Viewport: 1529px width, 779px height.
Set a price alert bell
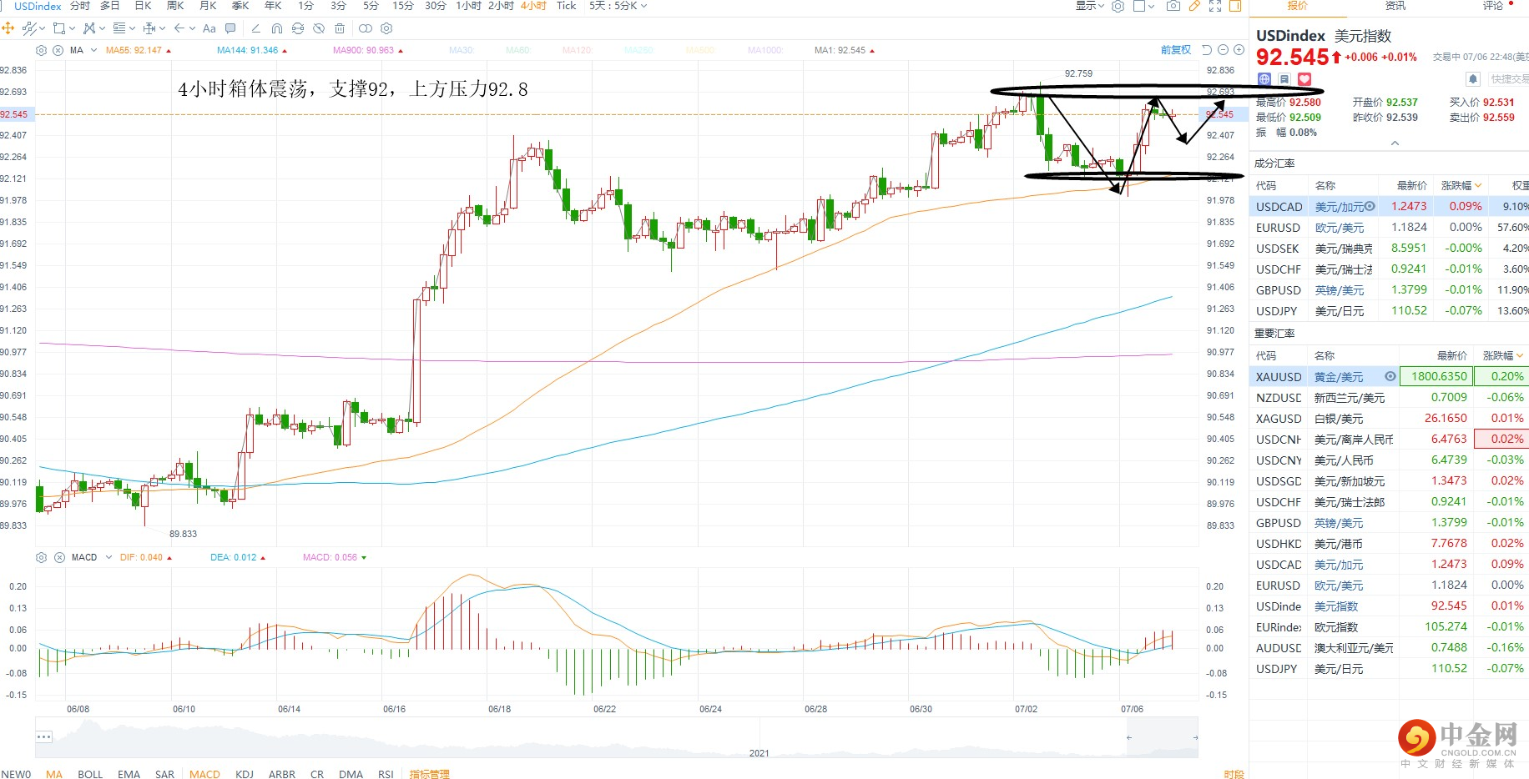tap(1473, 79)
